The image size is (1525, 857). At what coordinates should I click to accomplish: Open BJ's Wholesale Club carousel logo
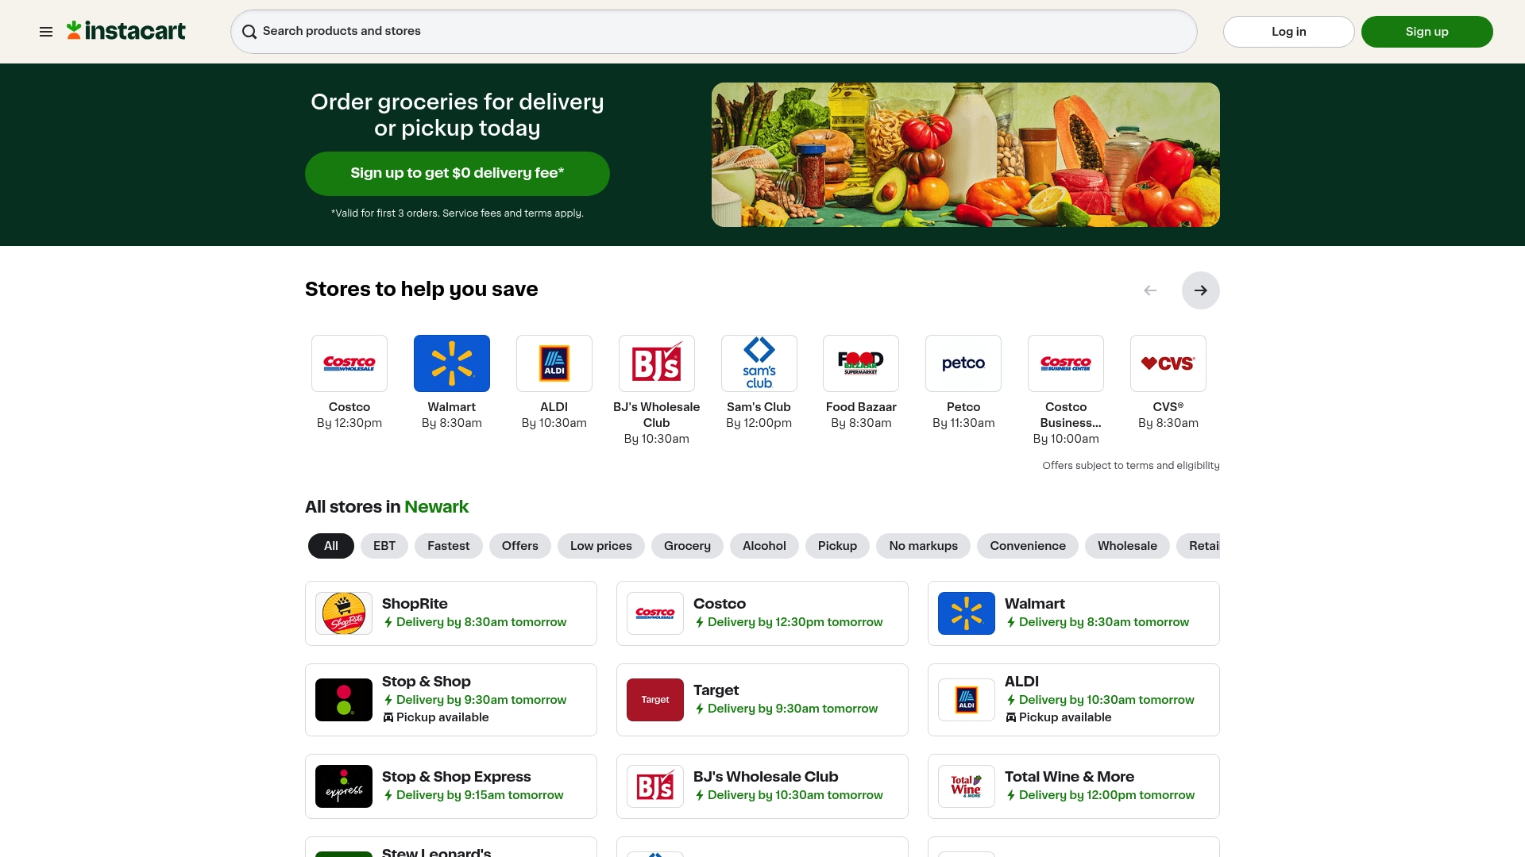click(657, 363)
